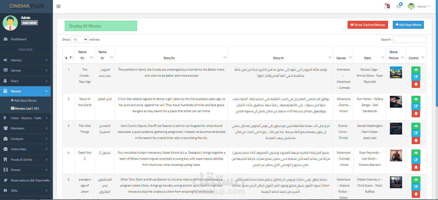The width and height of the screenshot is (438, 200).
Task: Edit The Little Things movie
Action: tap(416, 133)
